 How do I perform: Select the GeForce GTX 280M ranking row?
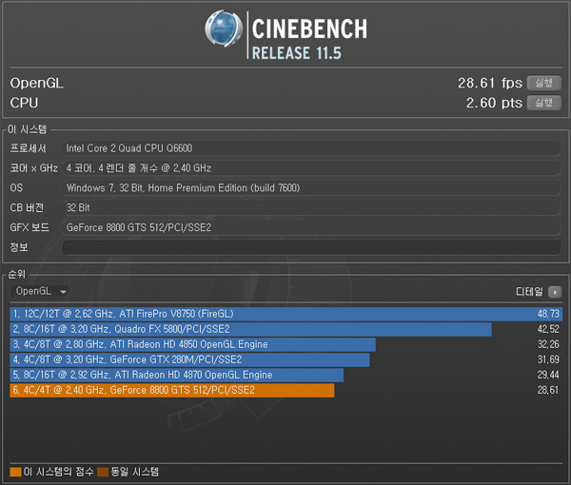(285, 359)
